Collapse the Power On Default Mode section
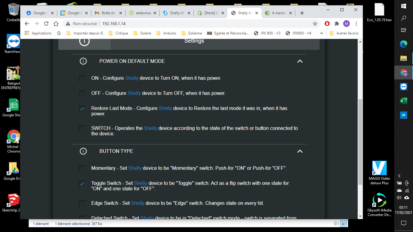Screen dimensions: 413x232 [300, 61]
